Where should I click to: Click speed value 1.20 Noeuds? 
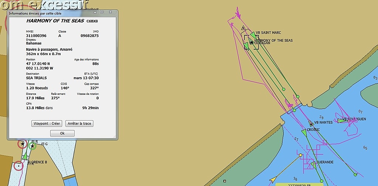tap(37, 88)
